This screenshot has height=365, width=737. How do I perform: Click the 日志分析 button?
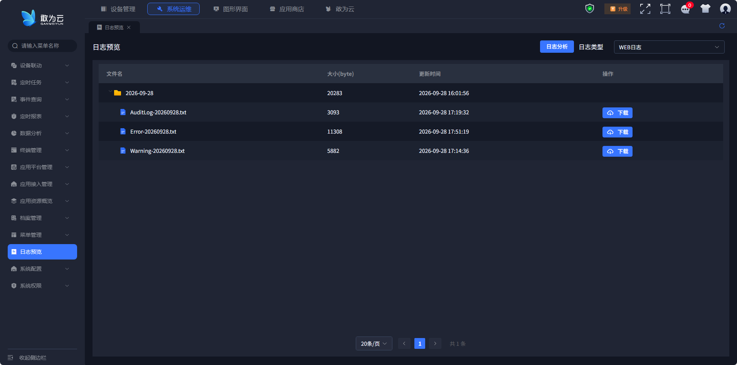coord(557,47)
